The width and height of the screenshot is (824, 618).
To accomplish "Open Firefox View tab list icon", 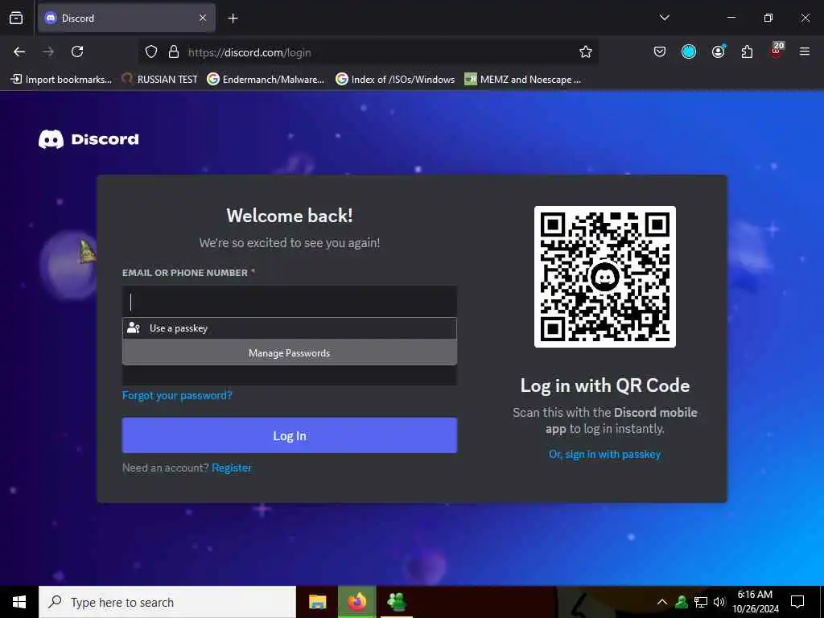I will (16, 18).
